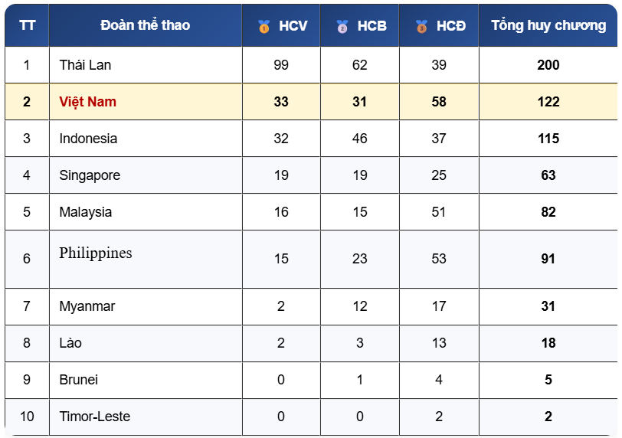Select the Indonesia team name
The image size is (622, 438).
tap(88, 139)
